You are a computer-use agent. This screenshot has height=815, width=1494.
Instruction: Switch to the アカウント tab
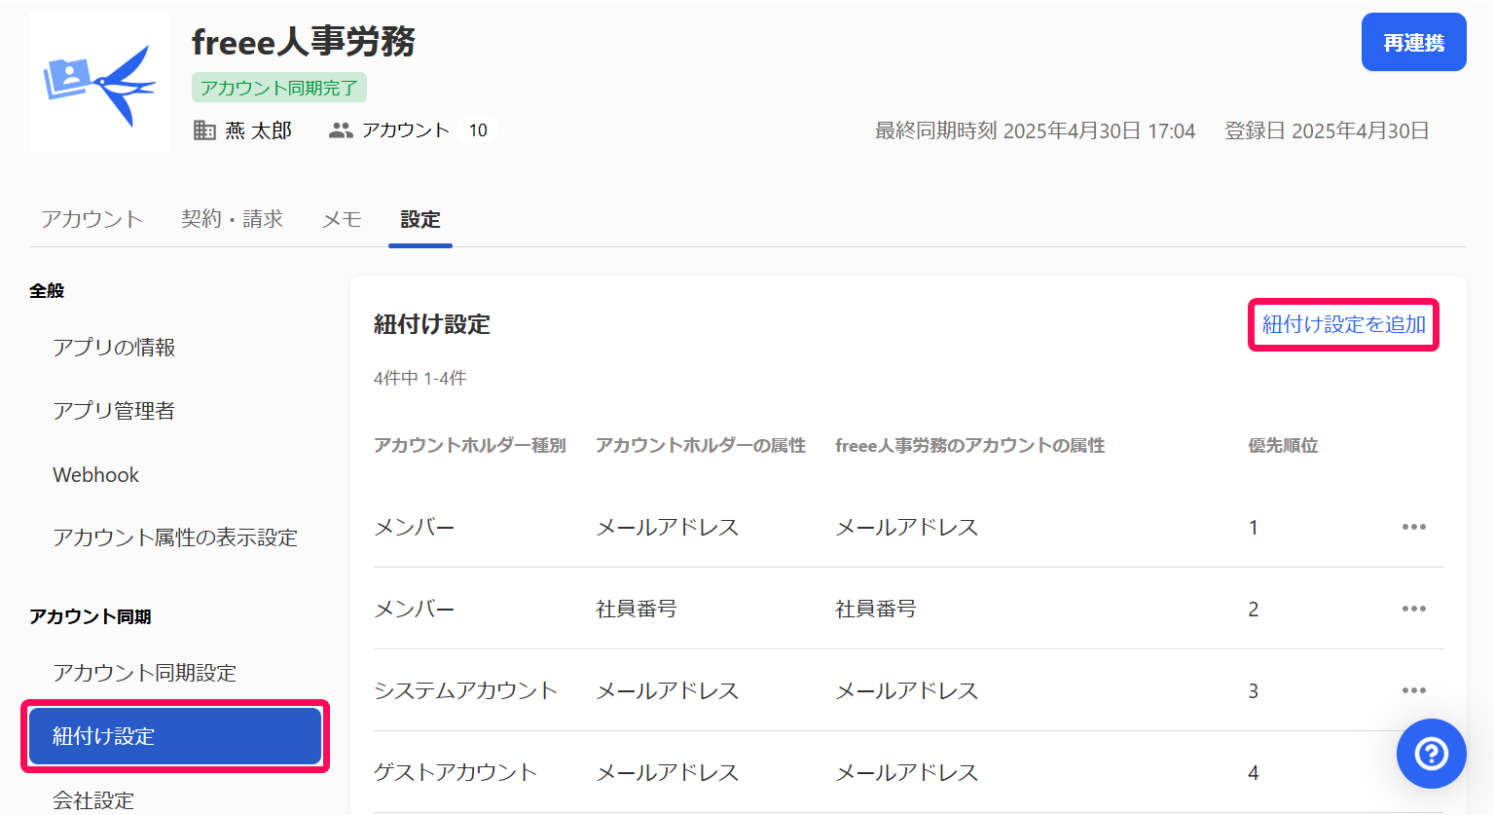(92, 219)
